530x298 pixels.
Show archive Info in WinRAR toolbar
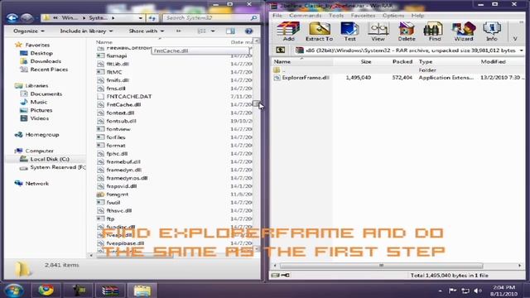(x=492, y=31)
